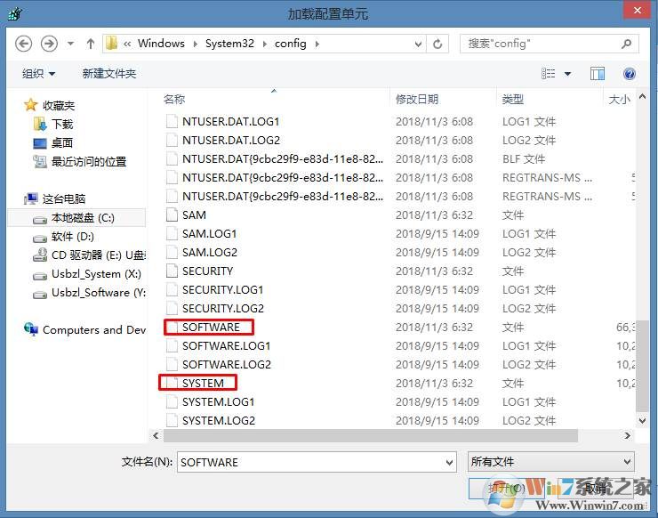Toggle the preview pane icon
This screenshot has width=658, height=518.
coord(598,74)
